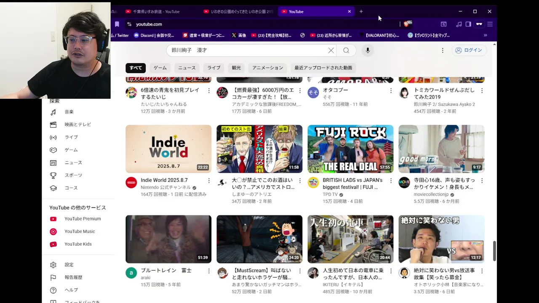Open ヘルプ (Help) in sidebar

71,290
